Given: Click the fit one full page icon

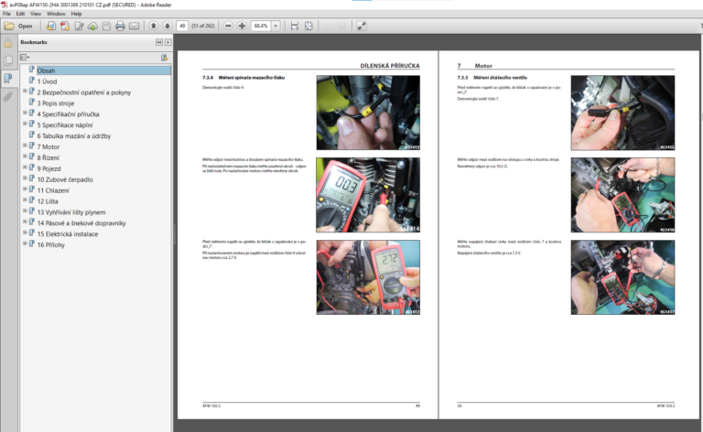Looking at the screenshot, I should click(x=308, y=26).
